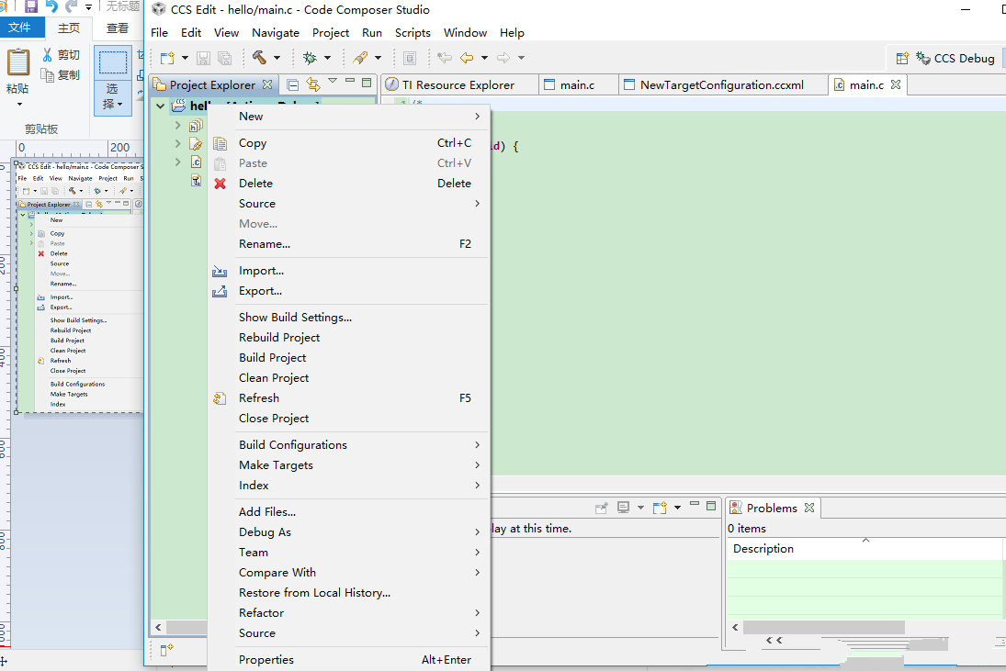Open Build Configurations submenu
This screenshot has height=671, width=1006.
click(349, 445)
